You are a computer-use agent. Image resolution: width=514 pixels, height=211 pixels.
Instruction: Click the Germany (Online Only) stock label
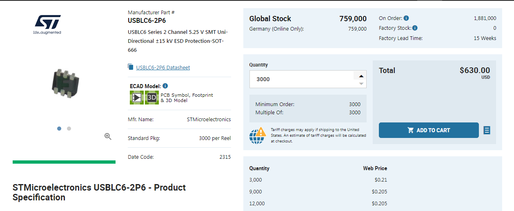click(x=276, y=29)
